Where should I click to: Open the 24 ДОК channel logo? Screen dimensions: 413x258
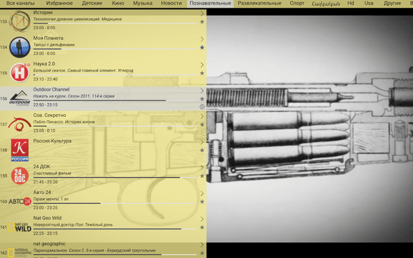pyautogui.click(x=20, y=175)
